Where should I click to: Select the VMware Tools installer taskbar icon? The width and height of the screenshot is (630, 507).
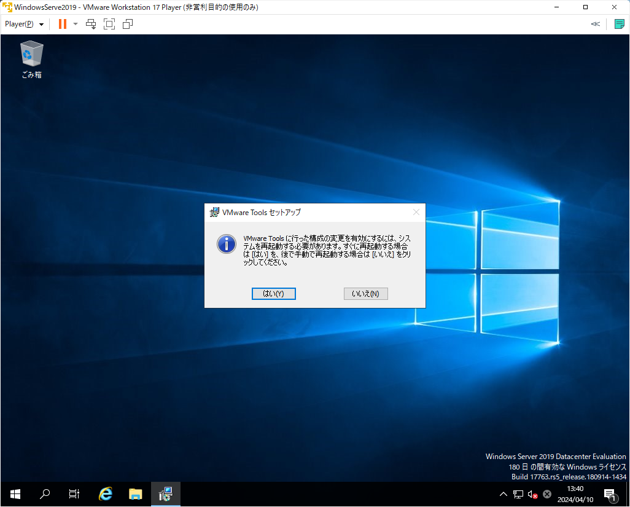pos(166,494)
